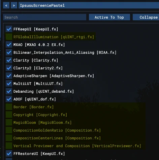
Task: Disable the FFKeepUI effect checkbox
Action: (x=9, y=29)
